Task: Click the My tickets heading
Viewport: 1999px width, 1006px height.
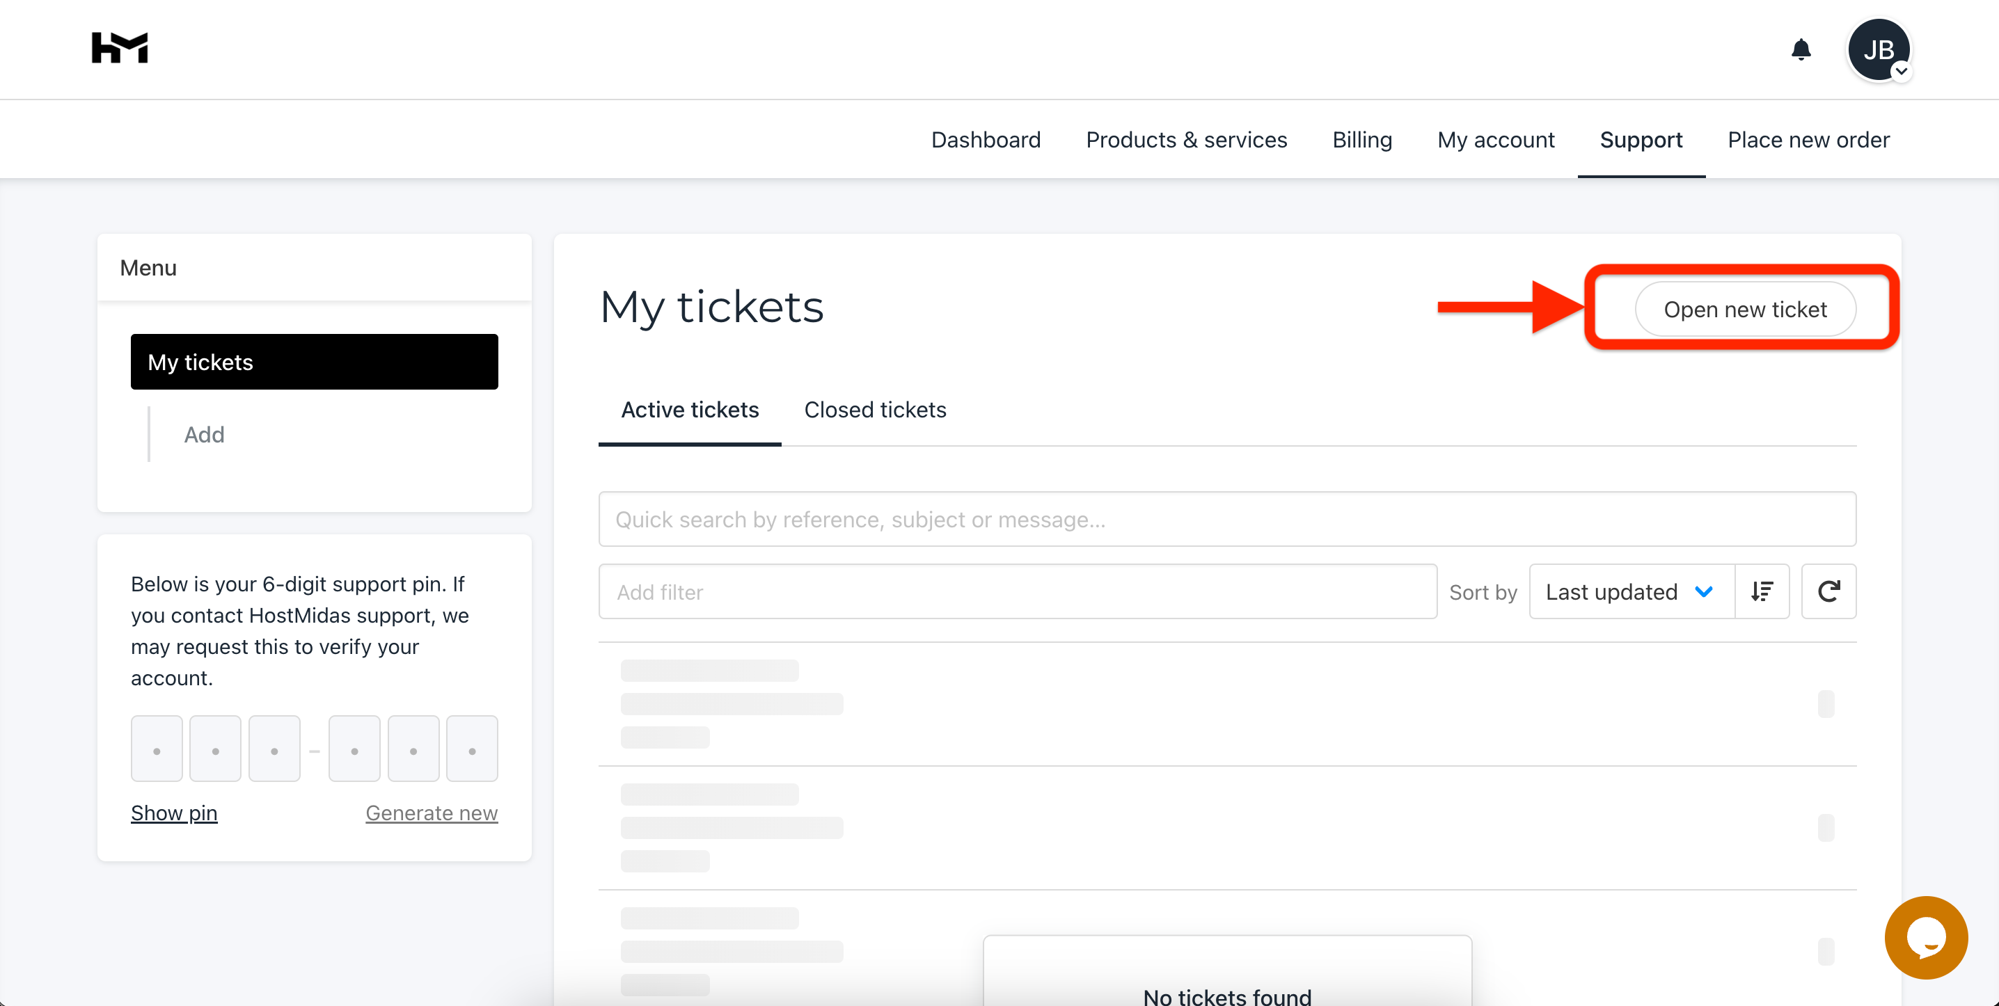Action: click(x=711, y=306)
